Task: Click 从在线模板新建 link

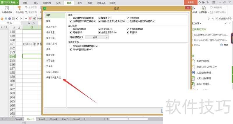Action: tap(205, 72)
